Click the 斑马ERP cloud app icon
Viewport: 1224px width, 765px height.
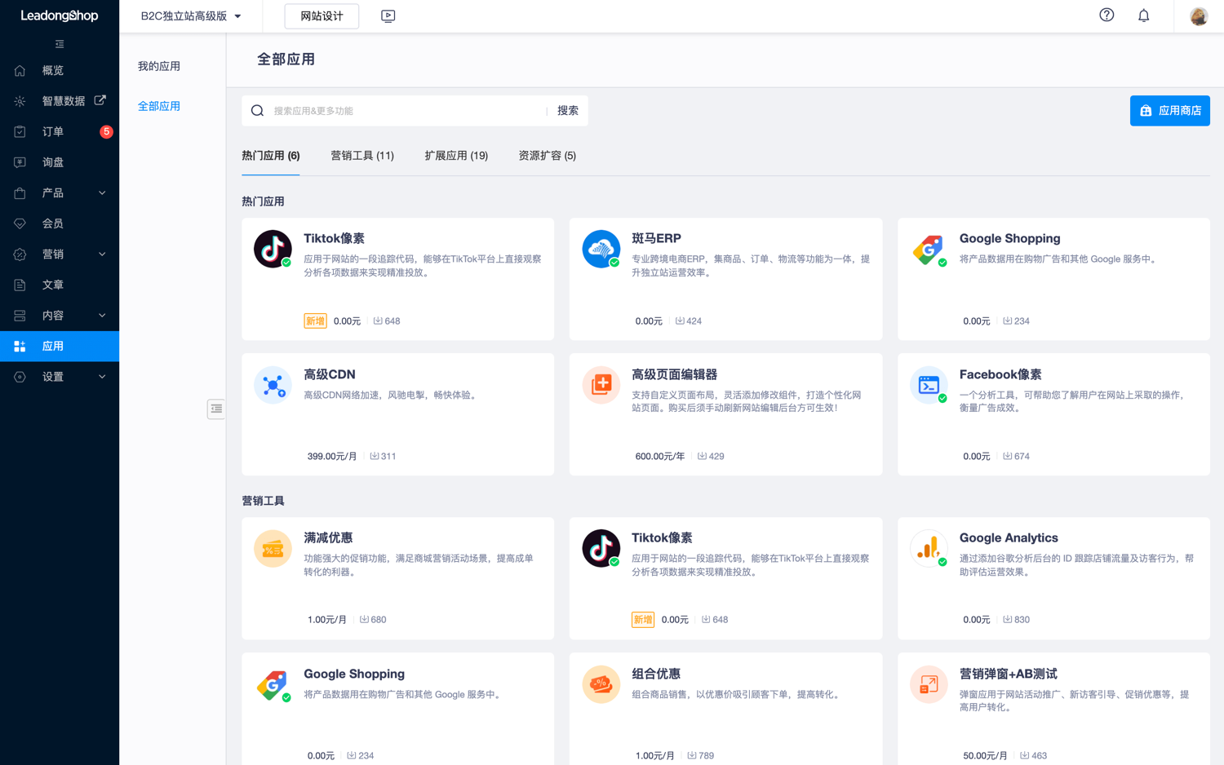click(x=601, y=249)
